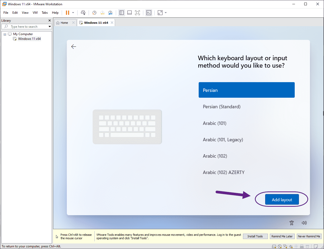Open the File menu
Screen dimensions: 324x249
coord(6,13)
